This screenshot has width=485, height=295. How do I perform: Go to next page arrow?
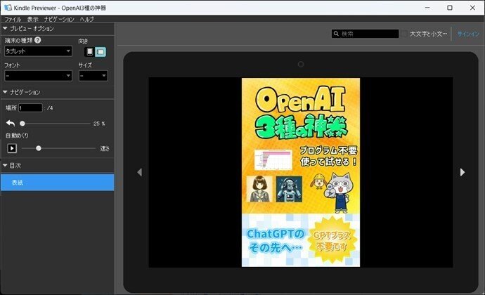click(x=463, y=172)
